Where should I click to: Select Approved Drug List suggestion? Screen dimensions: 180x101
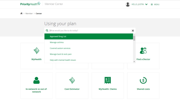click(x=89, y=36)
